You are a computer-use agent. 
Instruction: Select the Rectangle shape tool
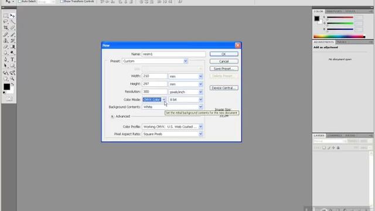(x=12, y=66)
